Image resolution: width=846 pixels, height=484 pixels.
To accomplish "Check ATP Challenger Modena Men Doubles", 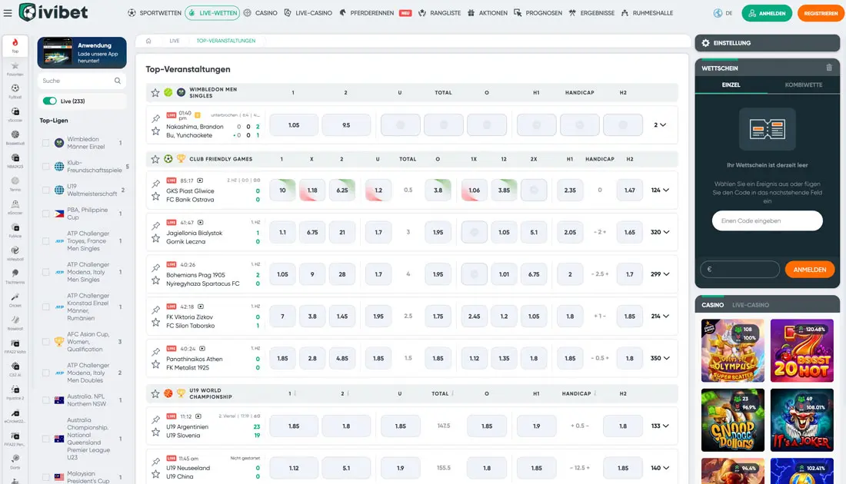I will tap(46, 373).
